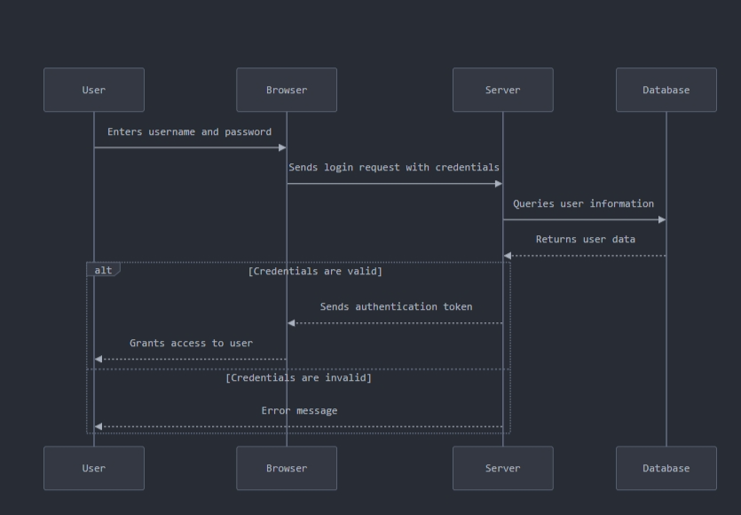
Task: Select the bottom Database participant box
Action: pyautogui.click(x=666, y=468)
